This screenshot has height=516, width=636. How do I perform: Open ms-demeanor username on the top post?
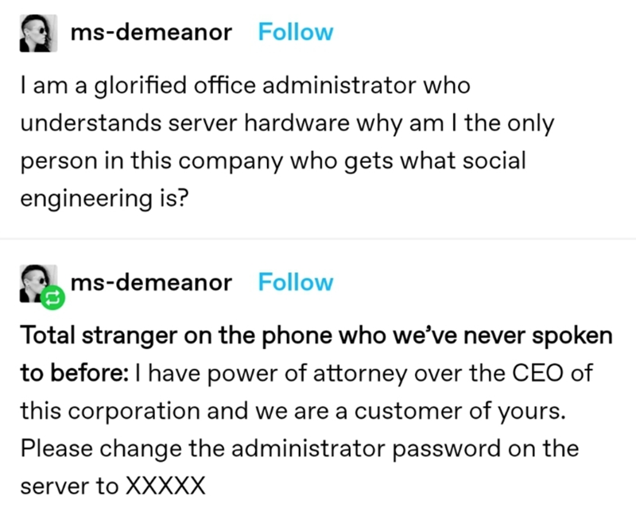click(x=151, y=33)
